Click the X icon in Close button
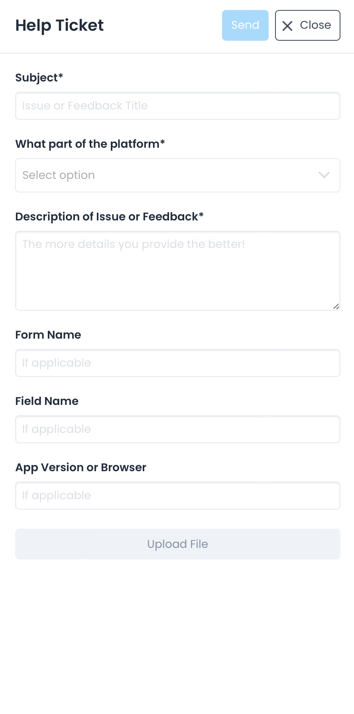This screenshot has width=354, height=714. [x=287, y=26]
